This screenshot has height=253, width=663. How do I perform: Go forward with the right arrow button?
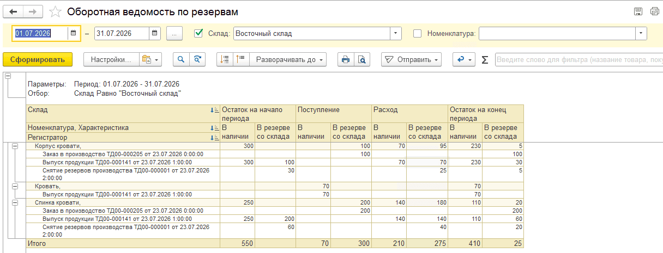[33, 11]
